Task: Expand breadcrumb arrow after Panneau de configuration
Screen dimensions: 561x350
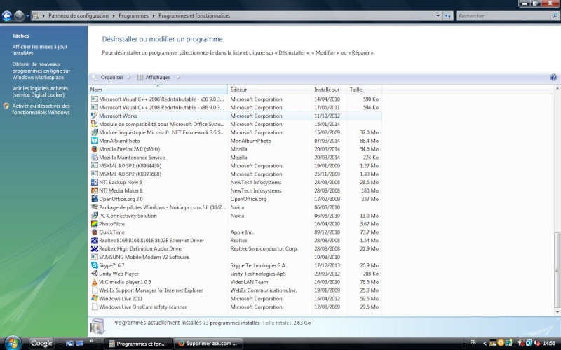Action: [x=114, y=15]
